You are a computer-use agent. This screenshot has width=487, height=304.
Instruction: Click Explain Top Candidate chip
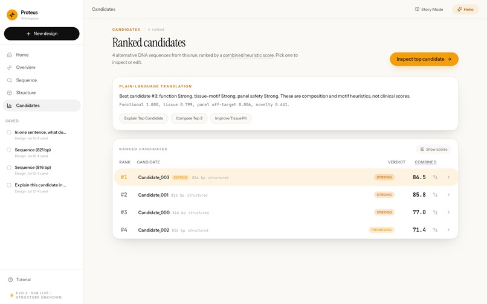[143, 118]
